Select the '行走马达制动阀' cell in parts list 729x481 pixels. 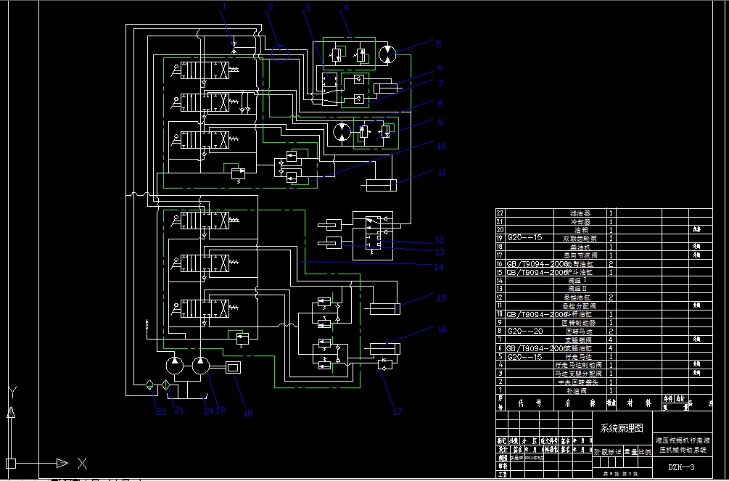[581, 365]
